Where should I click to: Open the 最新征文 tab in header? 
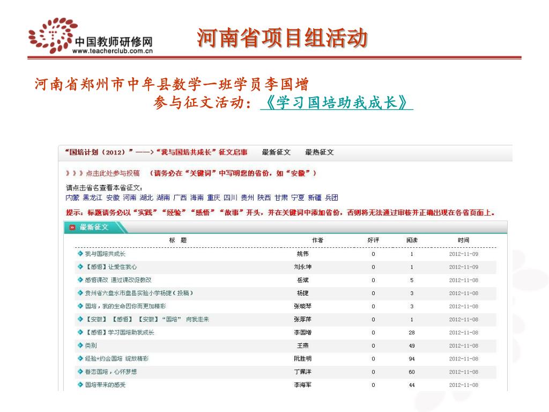click(276, 152)
